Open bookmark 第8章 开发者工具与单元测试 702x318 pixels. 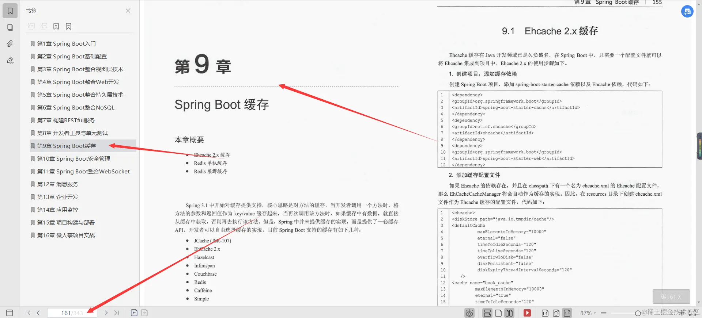[x=72, y=133]
